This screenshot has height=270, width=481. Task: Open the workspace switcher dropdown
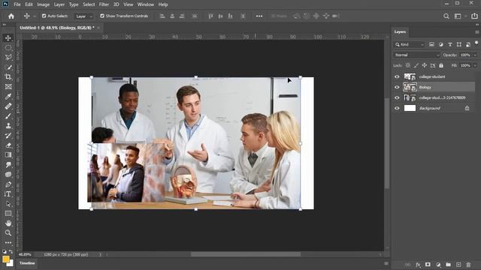[x=459, y=16]
